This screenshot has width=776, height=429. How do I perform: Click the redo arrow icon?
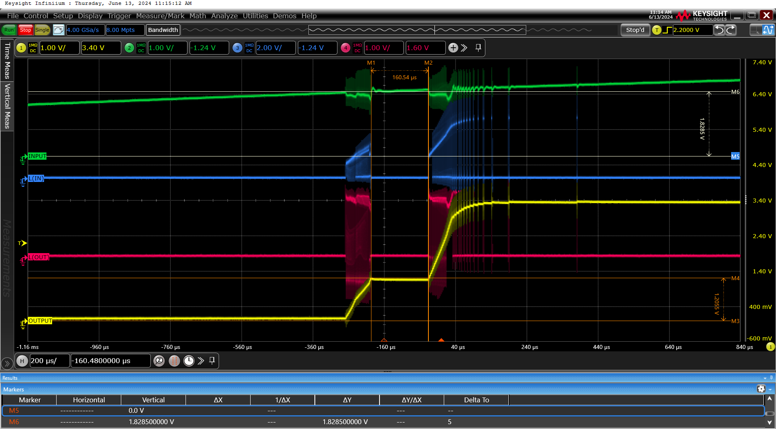tap(731, 30)
